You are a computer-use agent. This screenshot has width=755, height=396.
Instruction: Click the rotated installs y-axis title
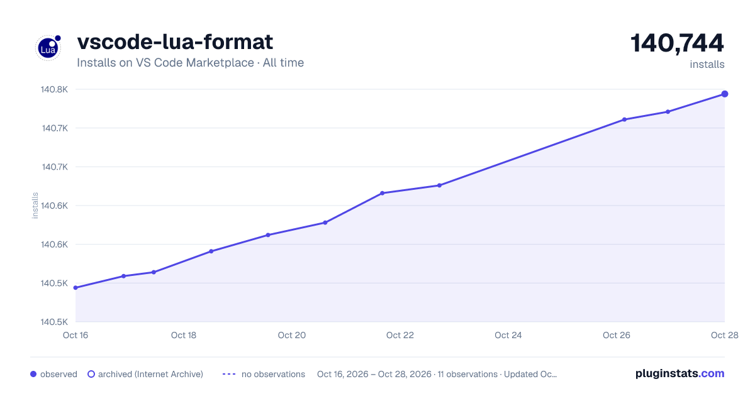click(35, 206)
